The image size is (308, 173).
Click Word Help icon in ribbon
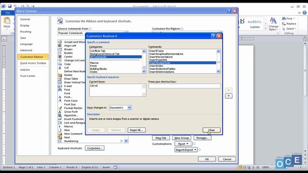[x=305, y=12]
